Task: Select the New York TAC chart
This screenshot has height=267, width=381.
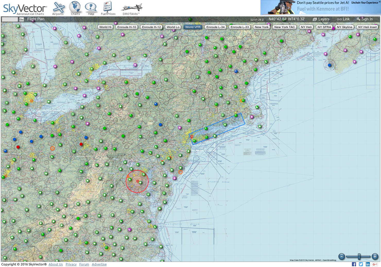Action: (x=285, y=27)
